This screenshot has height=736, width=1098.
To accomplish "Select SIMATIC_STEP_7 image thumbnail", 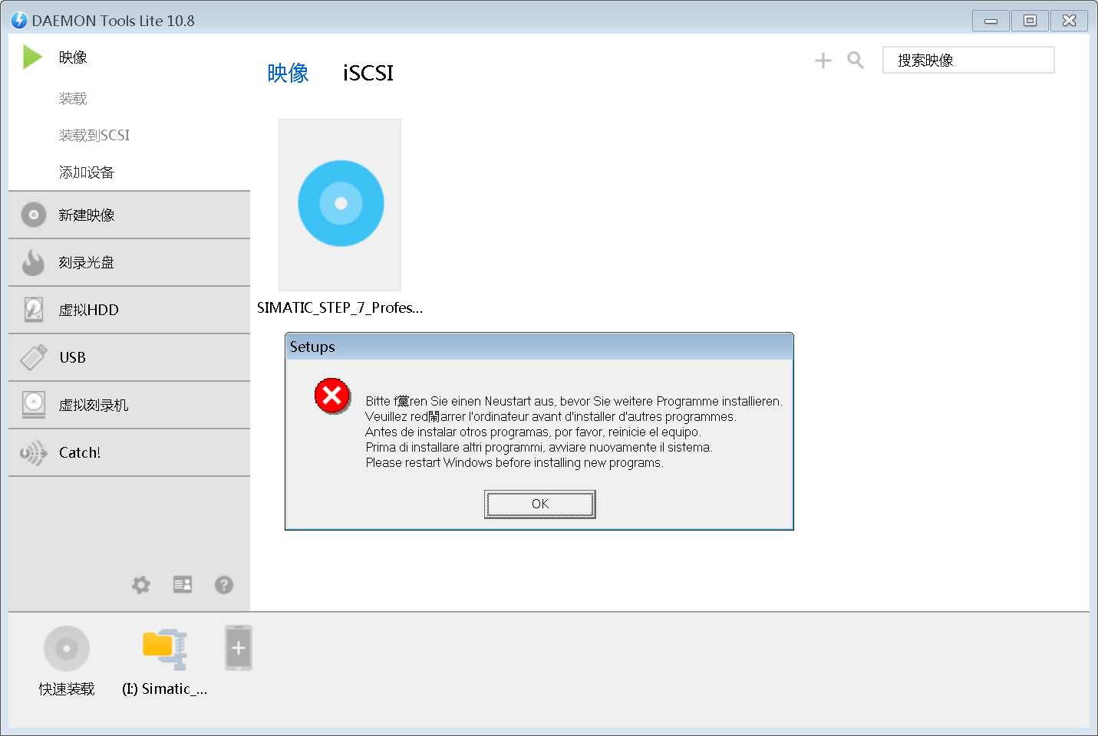I will [340, 205].
